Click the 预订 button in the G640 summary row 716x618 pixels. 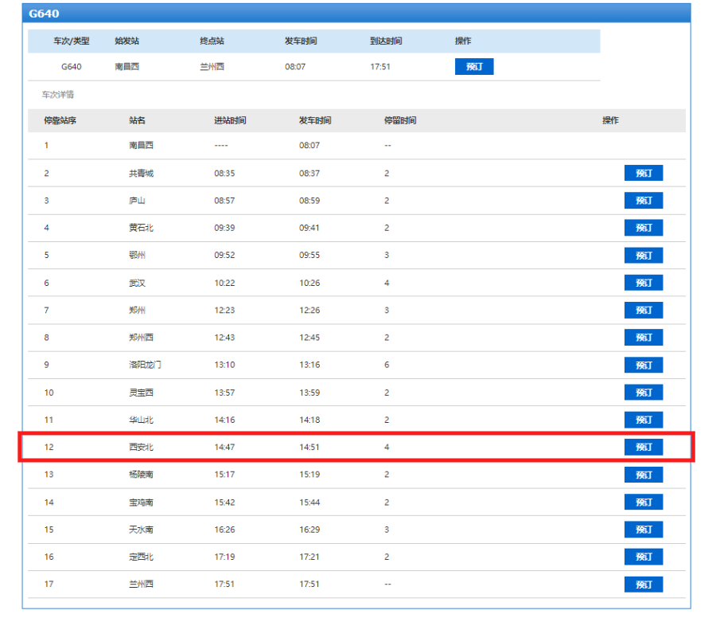[x=474, y=67]
